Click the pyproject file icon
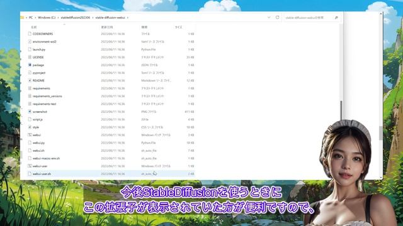This screenshot has width=403, height=226. click(30, 73)
